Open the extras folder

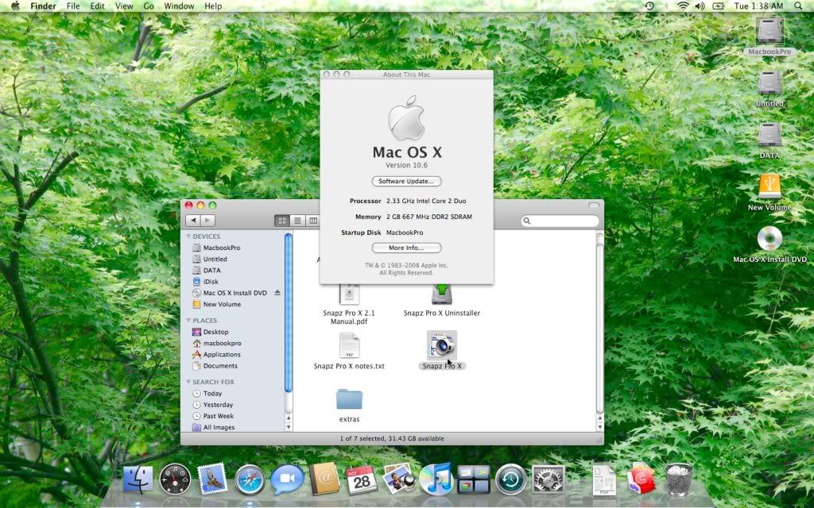point(349,400)
